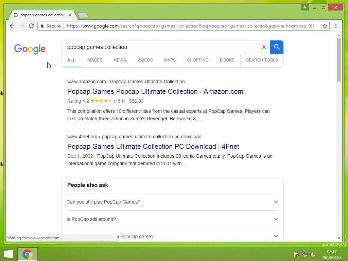Click the $56.03 price text
This screenshot has height=261, width=348.
click(x=136, y=101)
